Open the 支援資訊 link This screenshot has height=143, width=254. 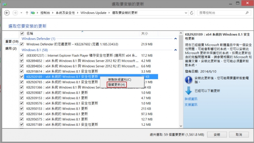(191, 105)
